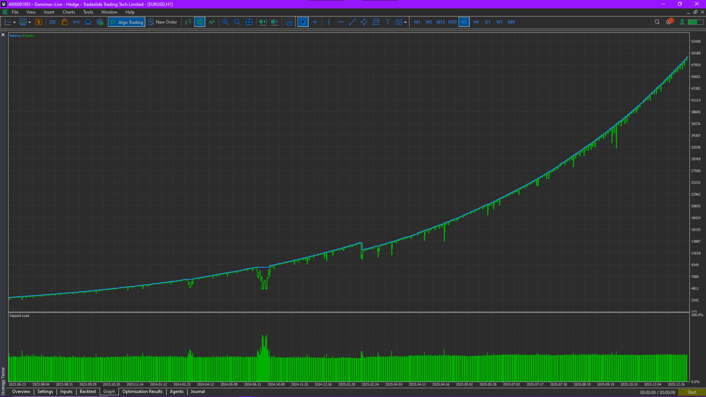Expand the graphical objects shapes dropdown

[x=405, y=22]
